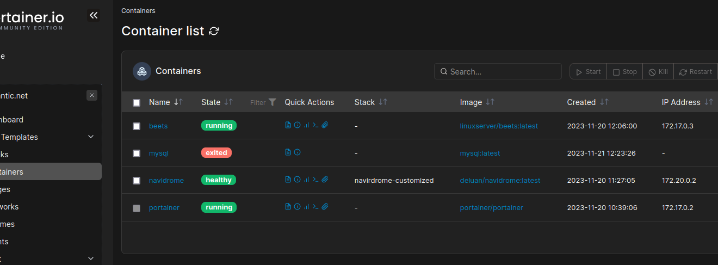Click the Containers cube icon in the panel header

pyautogui.click(x=142, y=71)
